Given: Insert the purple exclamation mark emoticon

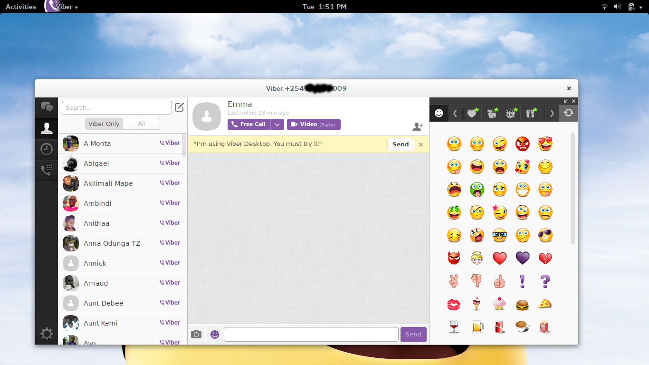Looking at the screenshot, I should click(x=523, y=281).
